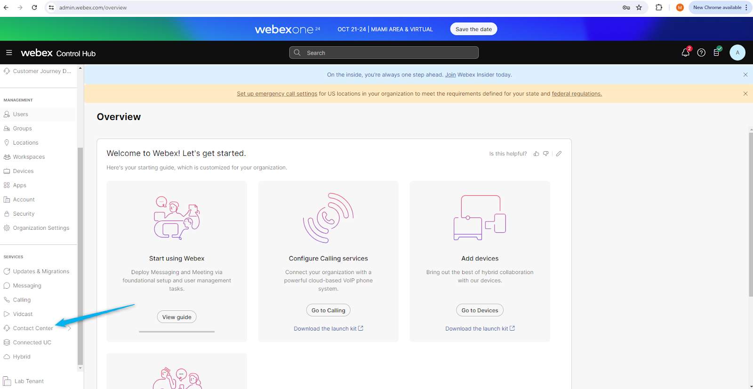Click the Search field in Control Hub

pyautogui.click(x=384, y=53)
